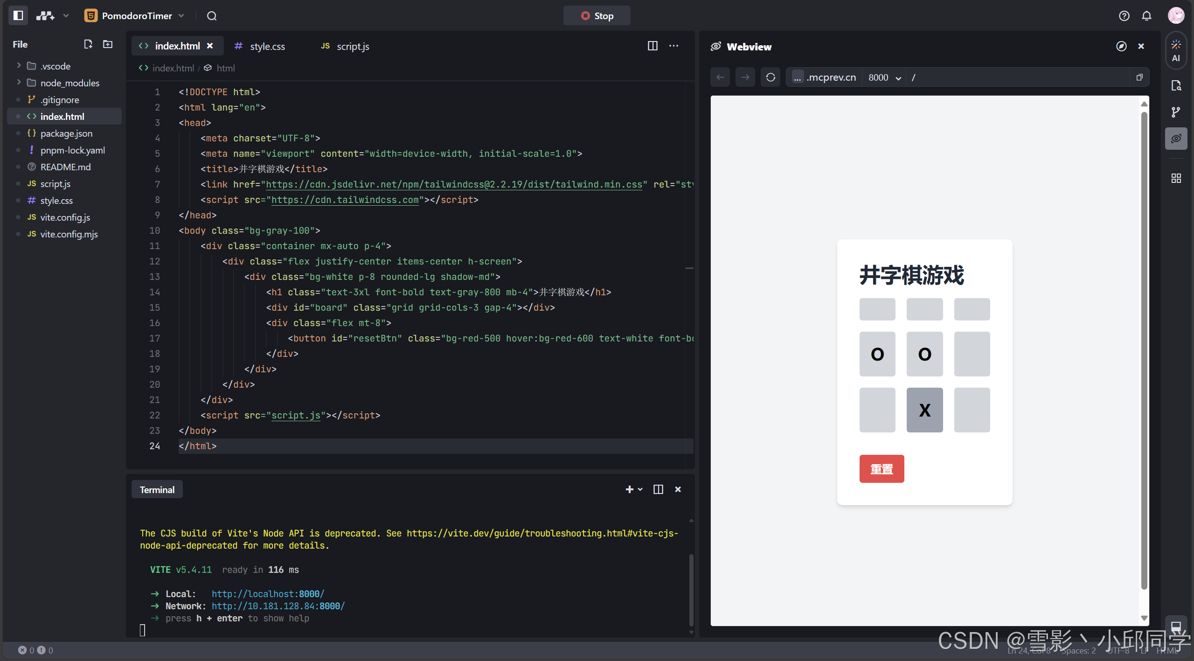Open the help question-mark icon

(1124, 16)
